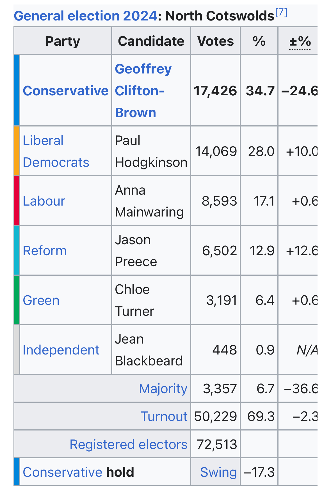The width and height of the screenshot is (331, 495).
Task: Click the blue Conservative color bar
Action: (x=17, y=90)
